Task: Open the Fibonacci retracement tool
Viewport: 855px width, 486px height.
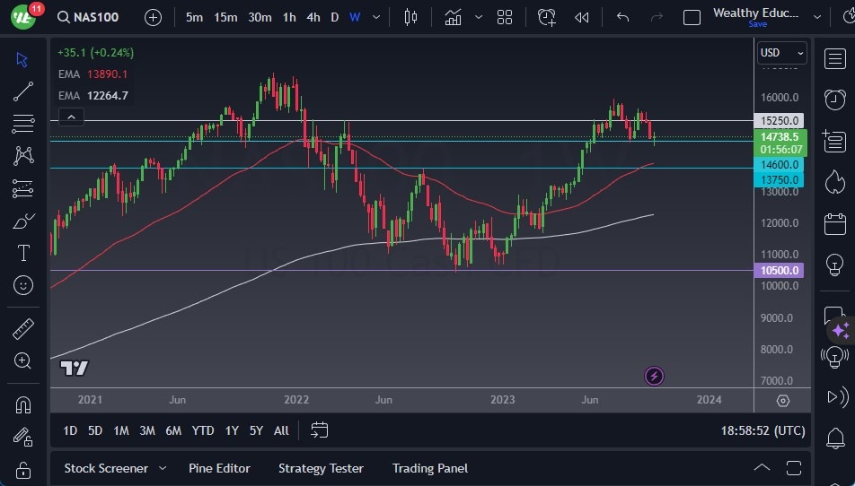Action: [x=23, y=123]
